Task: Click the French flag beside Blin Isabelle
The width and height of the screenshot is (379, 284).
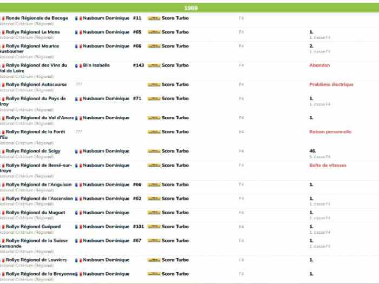Action: [x=79, y=65]
